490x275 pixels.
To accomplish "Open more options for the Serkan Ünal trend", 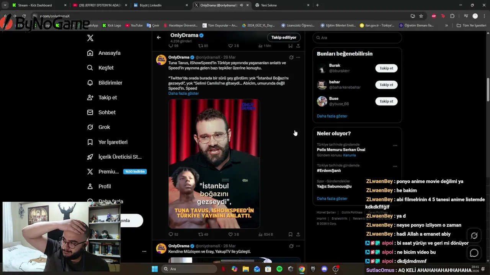I will 395,145.
